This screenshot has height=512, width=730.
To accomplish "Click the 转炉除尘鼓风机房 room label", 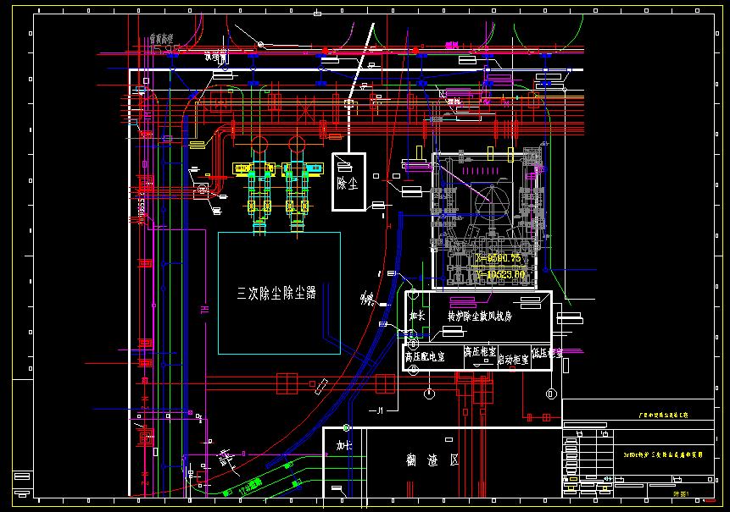I will (480, 316).
